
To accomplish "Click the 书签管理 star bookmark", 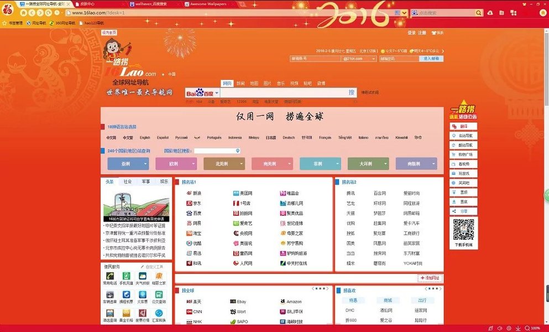I will (13, 23).
